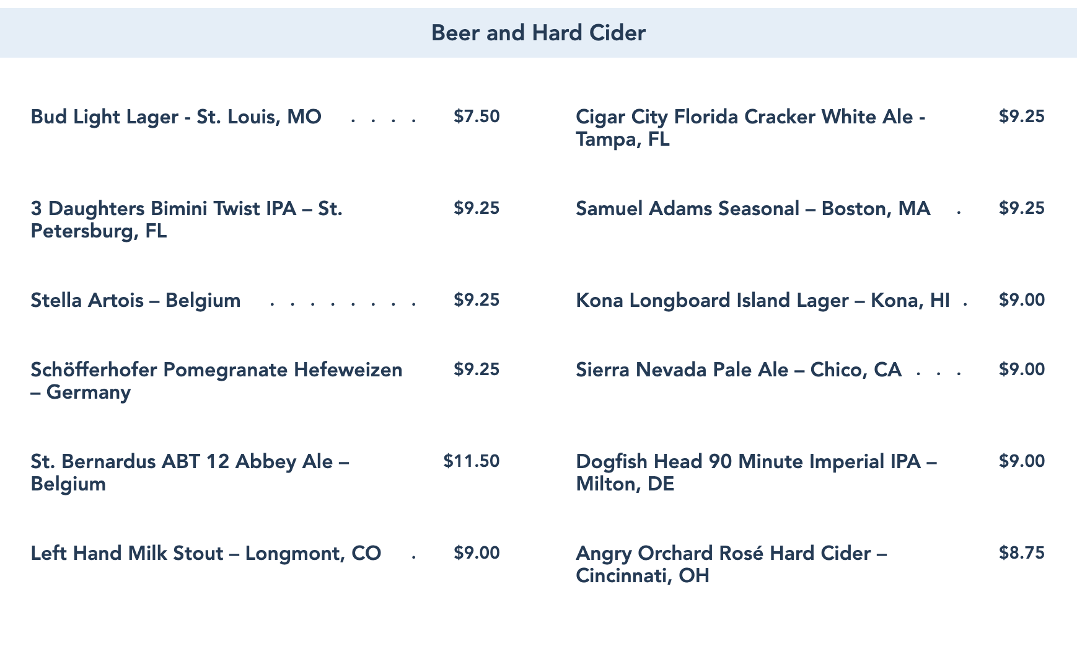The height and width of the screenshot is (656, 1077).
Task: Click the $11.50 St. Bernardus price
Action: pyautogui.click(x=472, y=461)
